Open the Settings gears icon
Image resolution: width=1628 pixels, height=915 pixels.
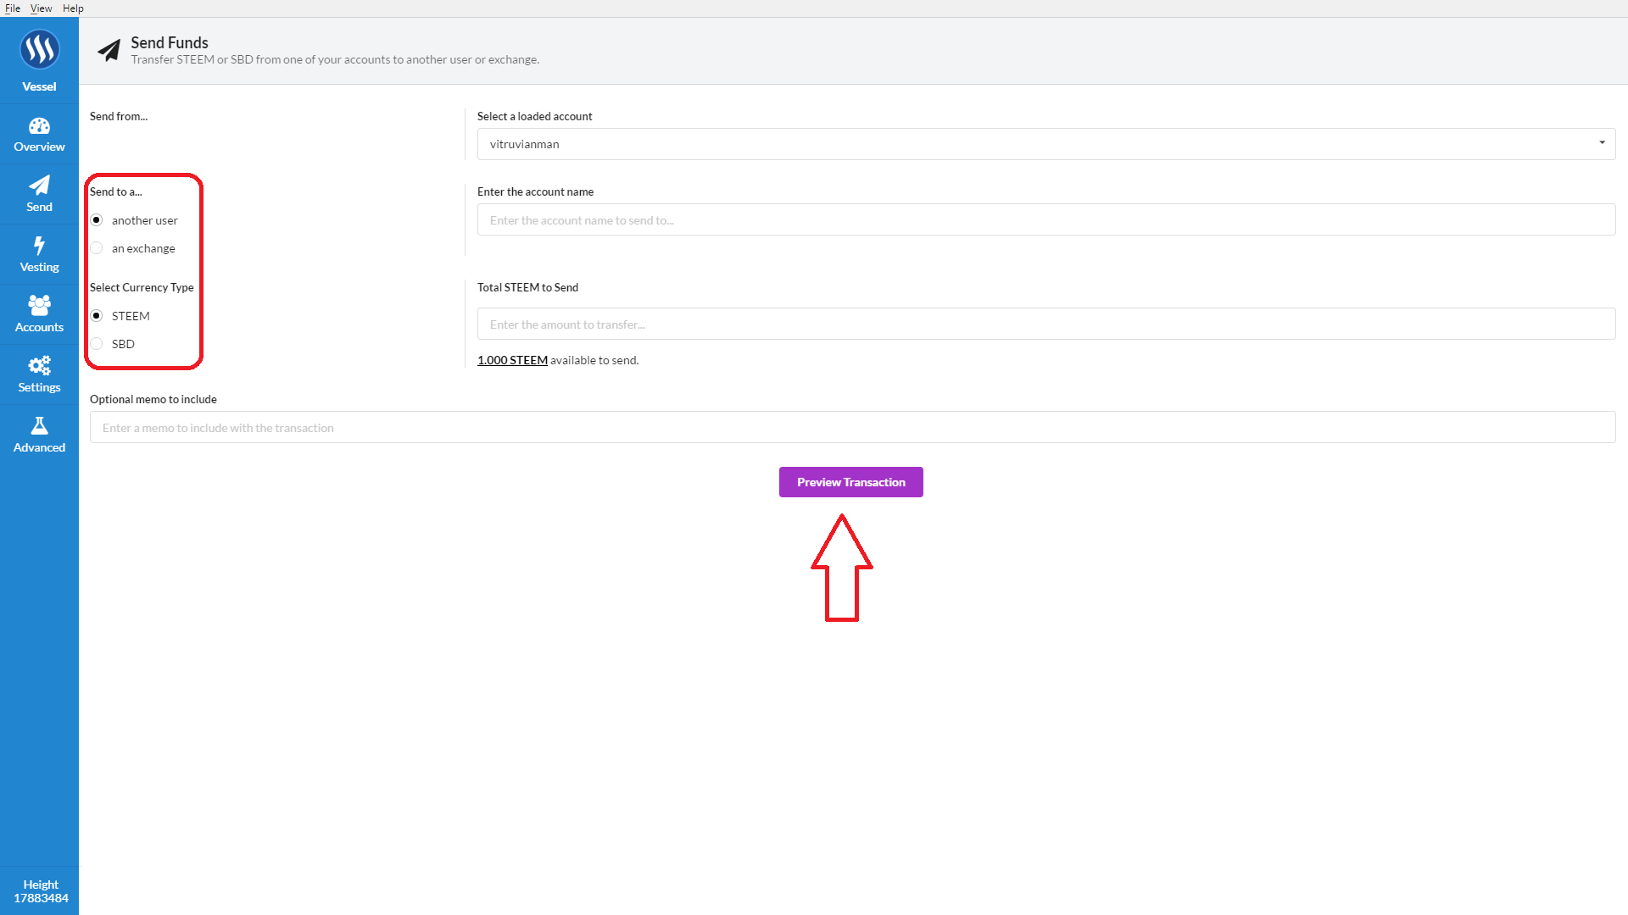39,366
